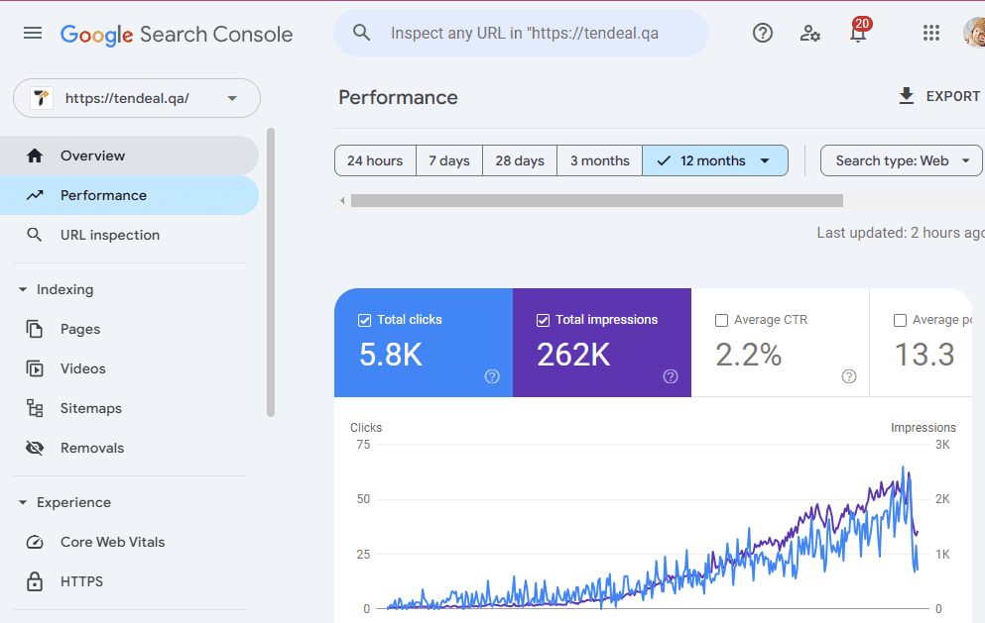Open the hamburger main menu
This screenshot has height=623, width=985.
coord(33,33)
